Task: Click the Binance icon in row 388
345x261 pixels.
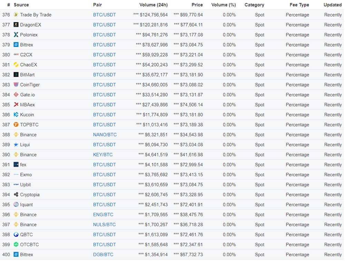Action: tap(16, 134)
